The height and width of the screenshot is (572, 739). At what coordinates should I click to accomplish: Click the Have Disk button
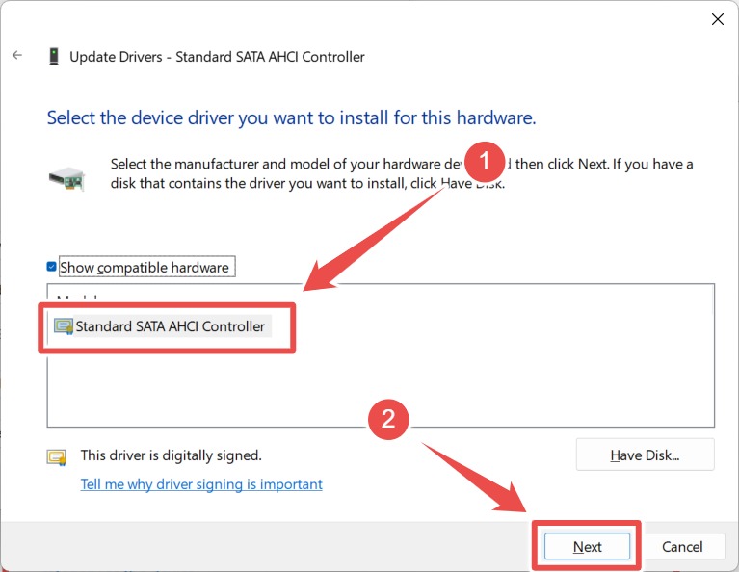(645, 455)
